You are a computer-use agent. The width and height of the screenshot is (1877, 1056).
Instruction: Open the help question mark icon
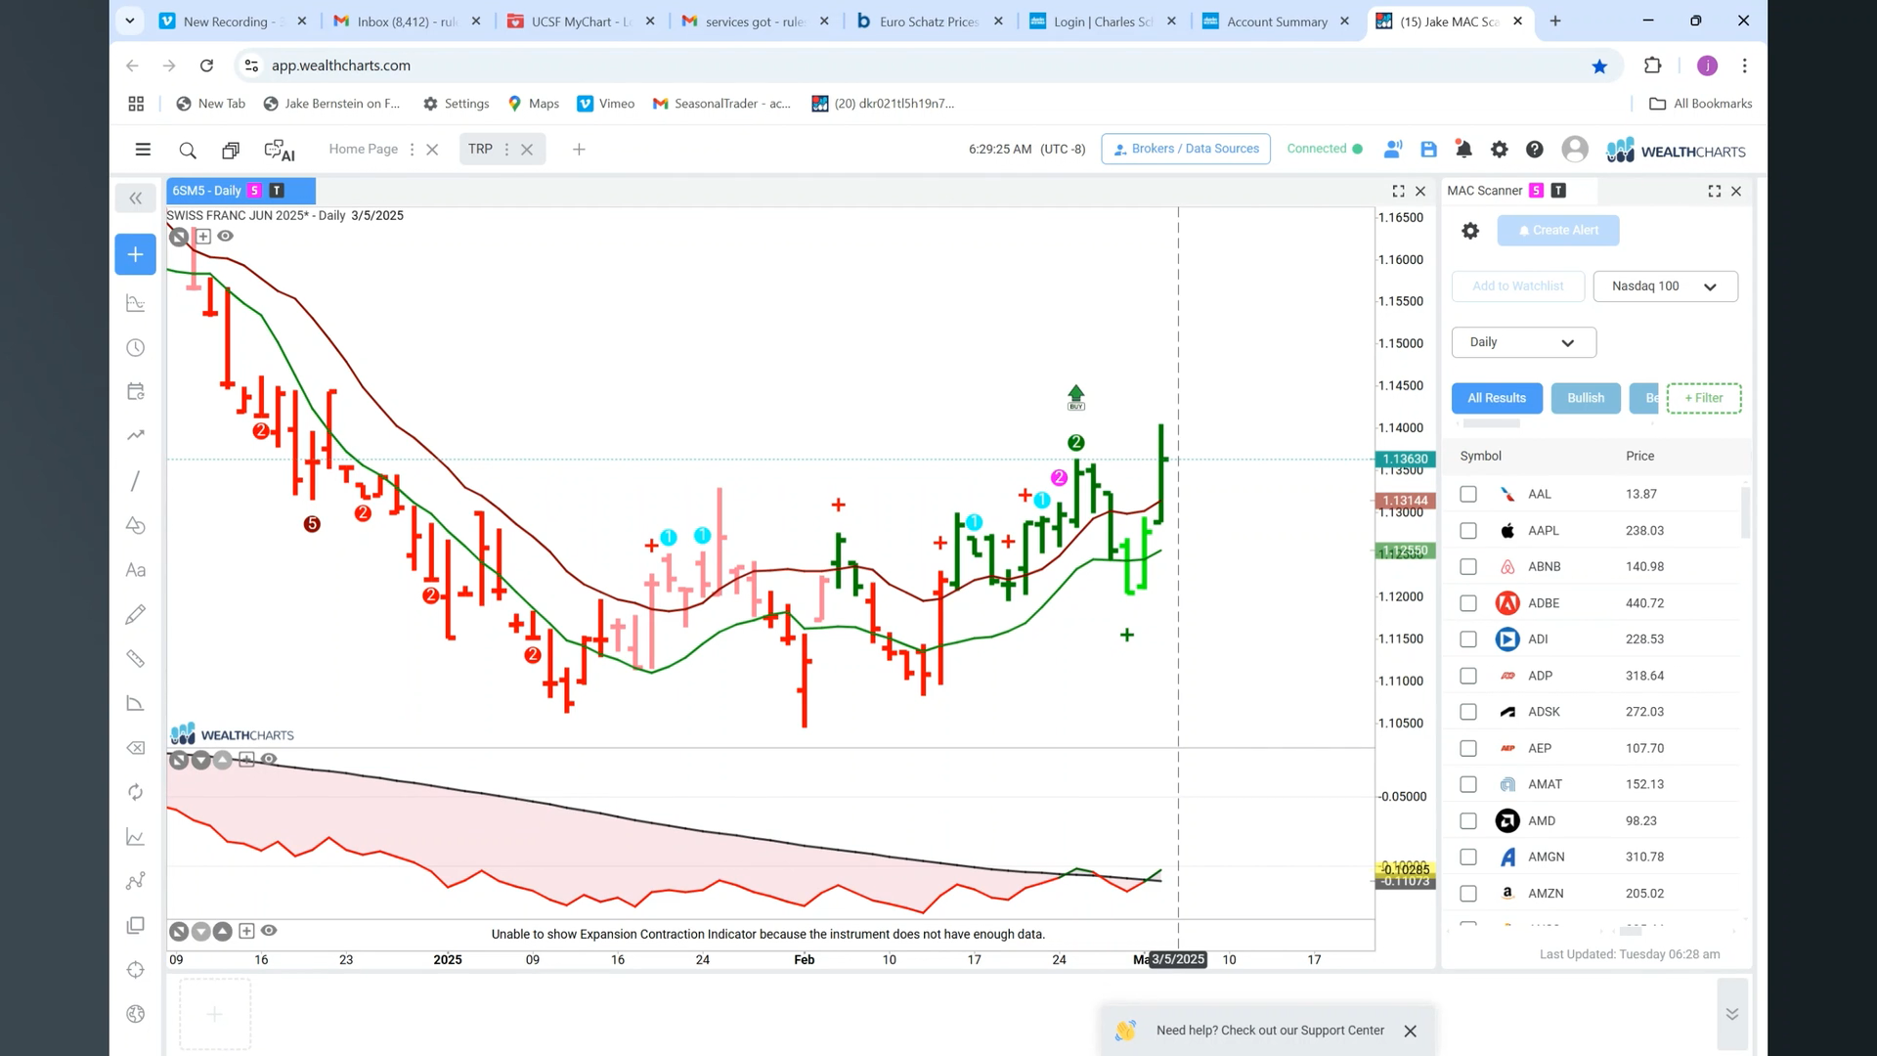click(1535, 150)
